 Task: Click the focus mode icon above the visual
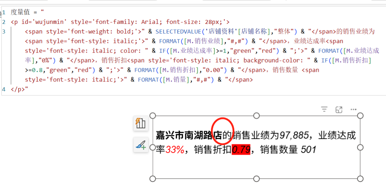(x=339, y=110)
